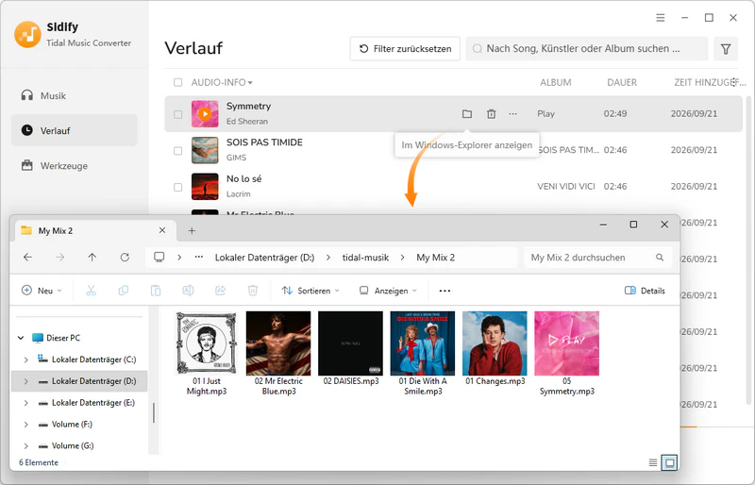Go back in Explorer navigation
This screenshot has width=755, height=485.
pyautogui.click(x=27, y=258)
